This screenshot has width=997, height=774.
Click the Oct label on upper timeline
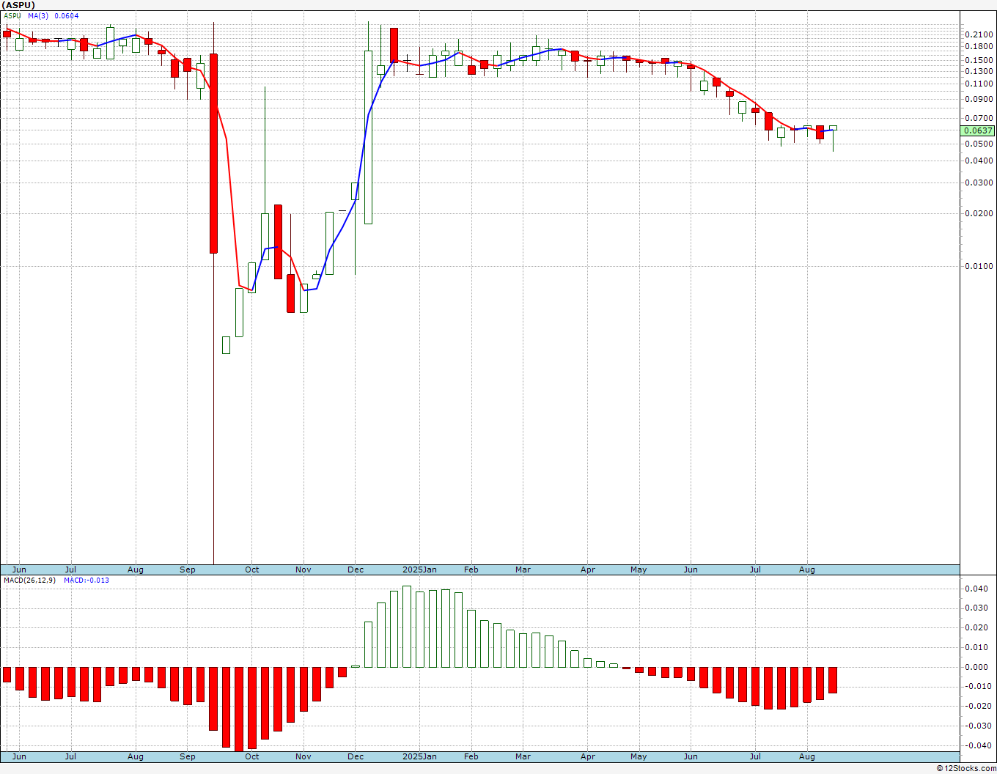(x=252, y=570)
